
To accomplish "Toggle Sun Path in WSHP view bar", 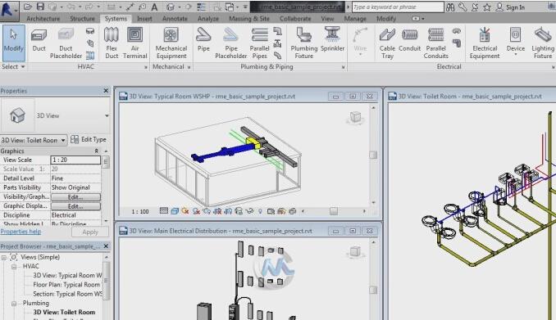I will (185, 211).
